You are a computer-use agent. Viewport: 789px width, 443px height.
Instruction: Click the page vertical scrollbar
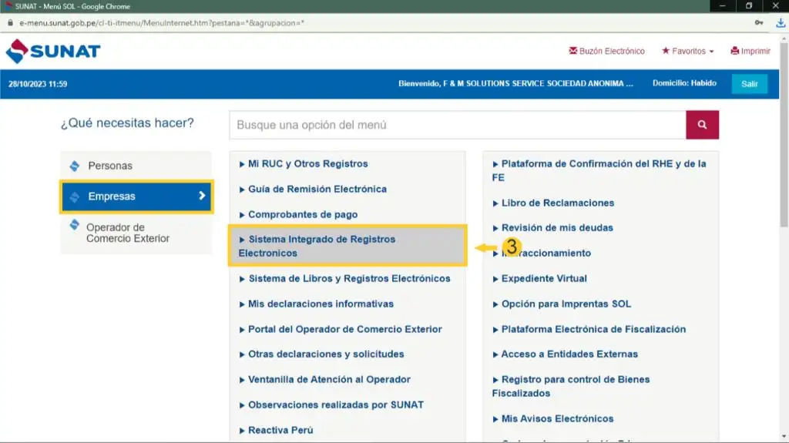point(784,231)
